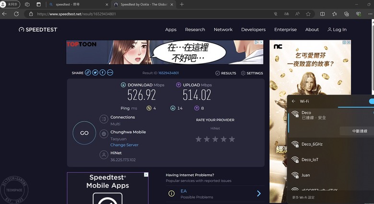Share result on Facebook icon
Screen dimensions: 374x204
[103, 72]
